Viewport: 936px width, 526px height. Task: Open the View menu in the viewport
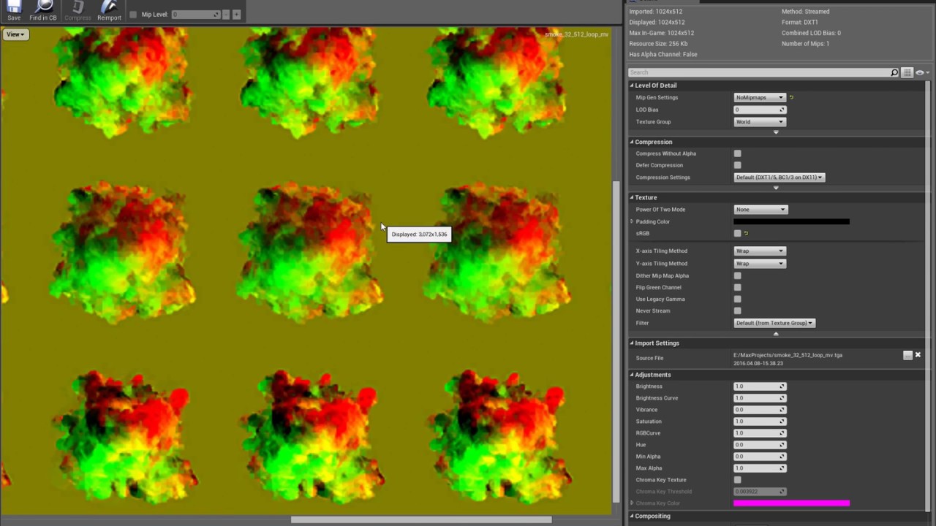14,34
